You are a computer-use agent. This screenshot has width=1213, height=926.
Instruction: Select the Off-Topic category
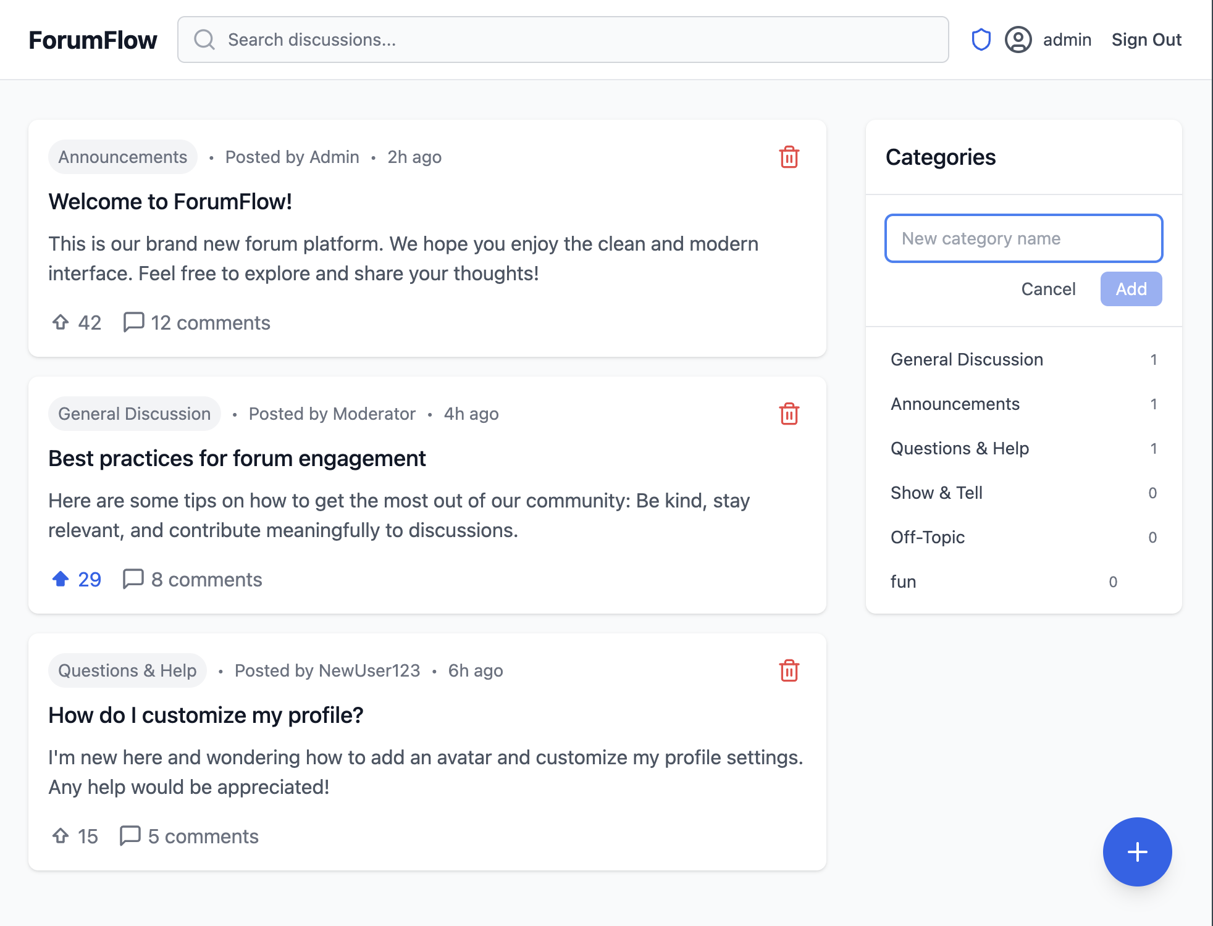pos(1023,537)
